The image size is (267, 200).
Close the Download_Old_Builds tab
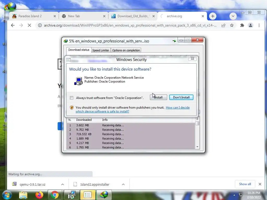[154, 16]
